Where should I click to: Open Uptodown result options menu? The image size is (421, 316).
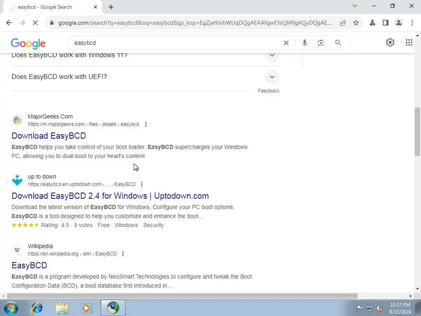tap(142, 184)
